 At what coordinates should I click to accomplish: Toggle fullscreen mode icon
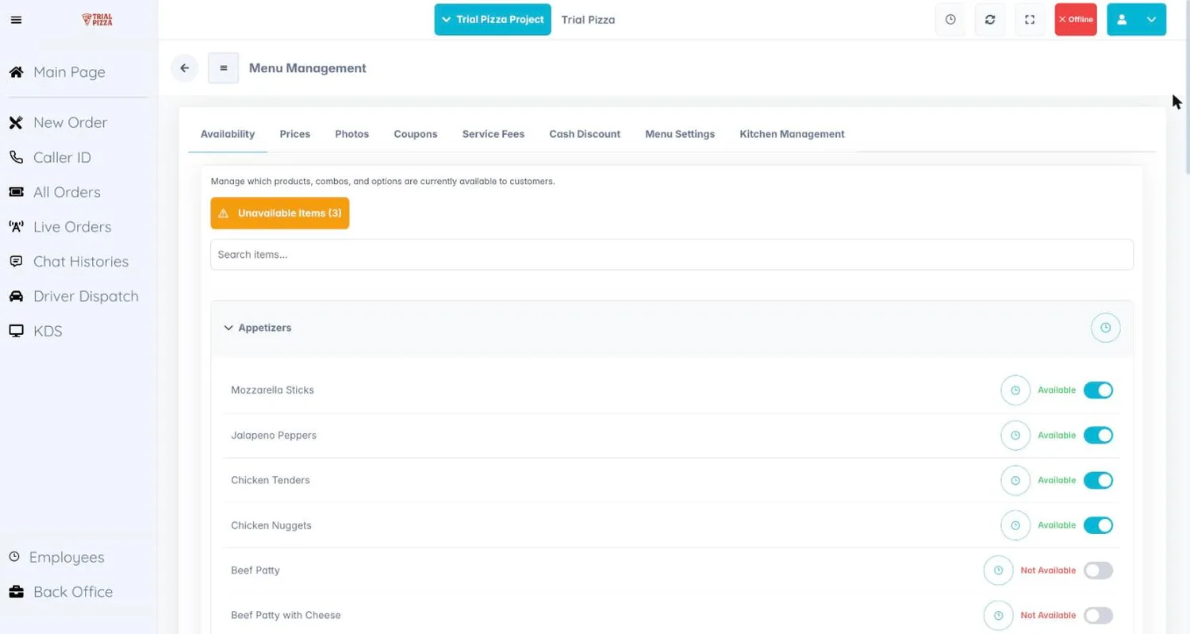pyautogui.click(x=1030, y=20)
